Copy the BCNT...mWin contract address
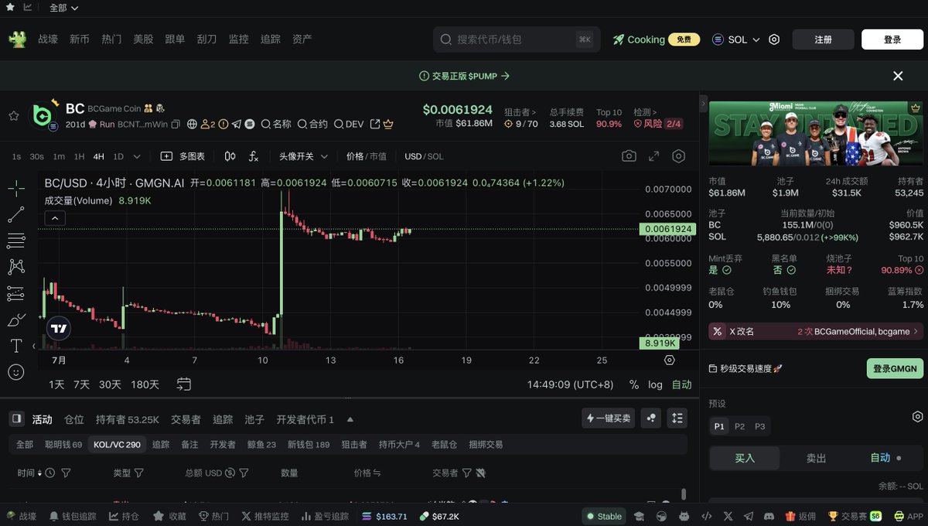Viewport: 928px width, 526px height. (176, 124)
